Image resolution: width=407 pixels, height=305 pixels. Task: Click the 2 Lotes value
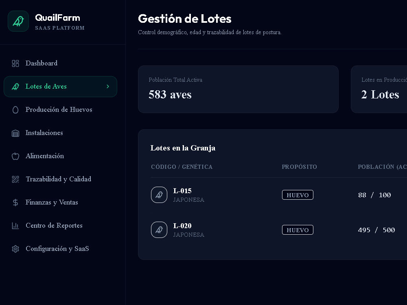pyautogui.click(x=380, y=94)
